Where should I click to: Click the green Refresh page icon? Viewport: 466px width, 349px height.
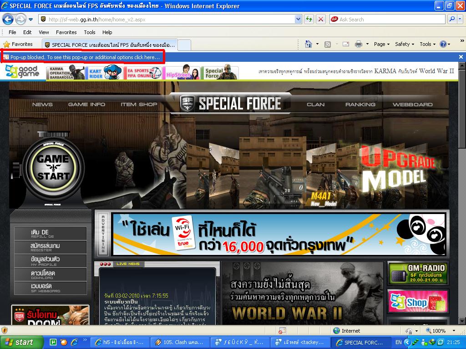coord(309,19)
